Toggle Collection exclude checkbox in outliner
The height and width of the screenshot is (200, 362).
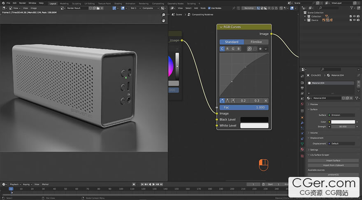pos(350,16)
